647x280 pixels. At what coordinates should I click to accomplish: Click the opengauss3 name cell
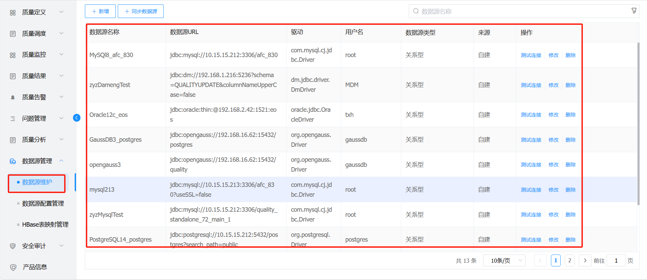(105, 165)
